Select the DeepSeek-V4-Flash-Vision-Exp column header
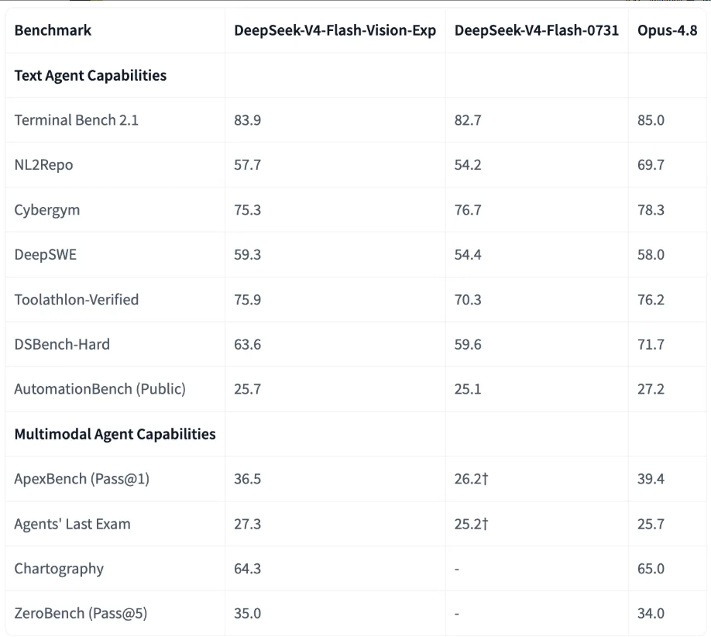The width and height of the screenshot is (711, 637). point(335,30)
